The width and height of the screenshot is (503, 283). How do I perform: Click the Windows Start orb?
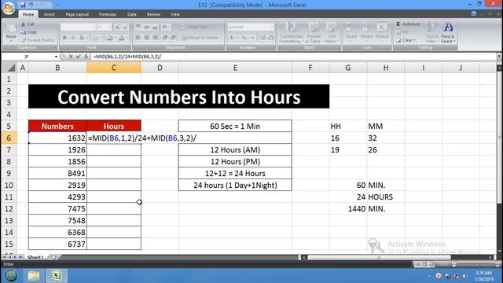coord(10,276)
